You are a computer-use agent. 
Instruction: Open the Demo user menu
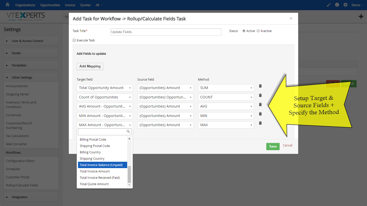pos(358,5)
